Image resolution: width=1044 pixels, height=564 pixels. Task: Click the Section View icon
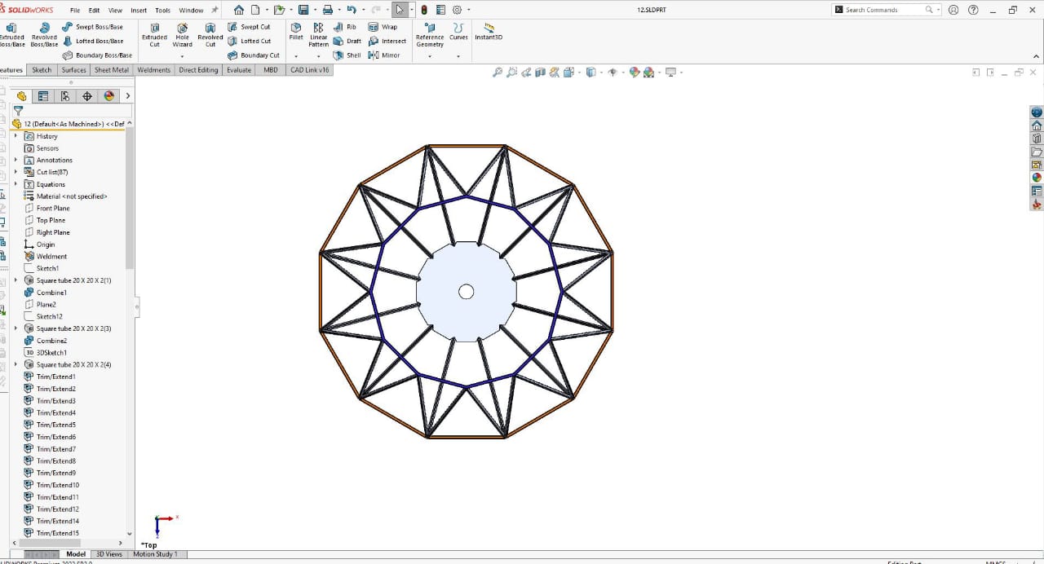(539, 73)
